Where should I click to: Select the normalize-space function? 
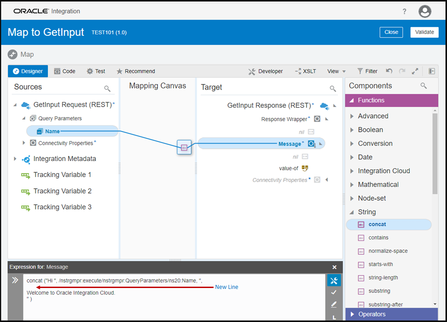[x=388, y=251]
